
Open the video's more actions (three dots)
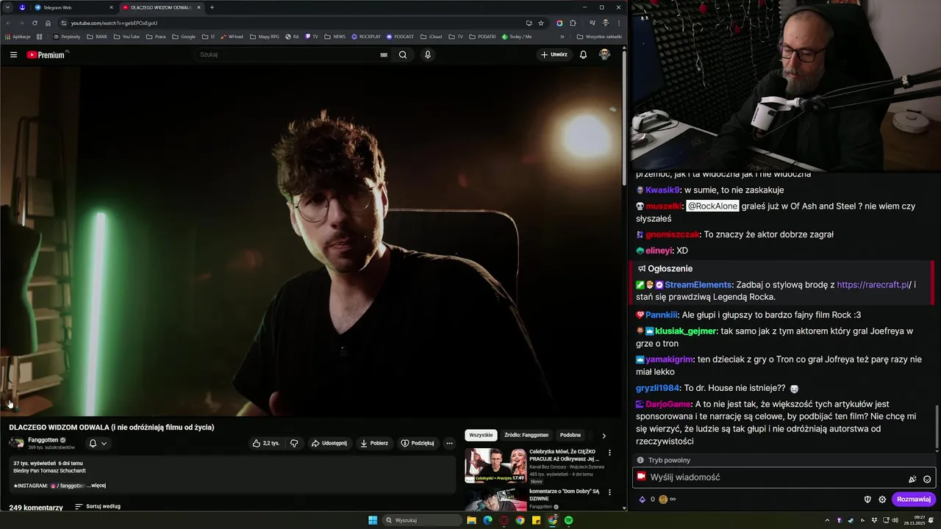pyautogui.click(x=449, y=443)
